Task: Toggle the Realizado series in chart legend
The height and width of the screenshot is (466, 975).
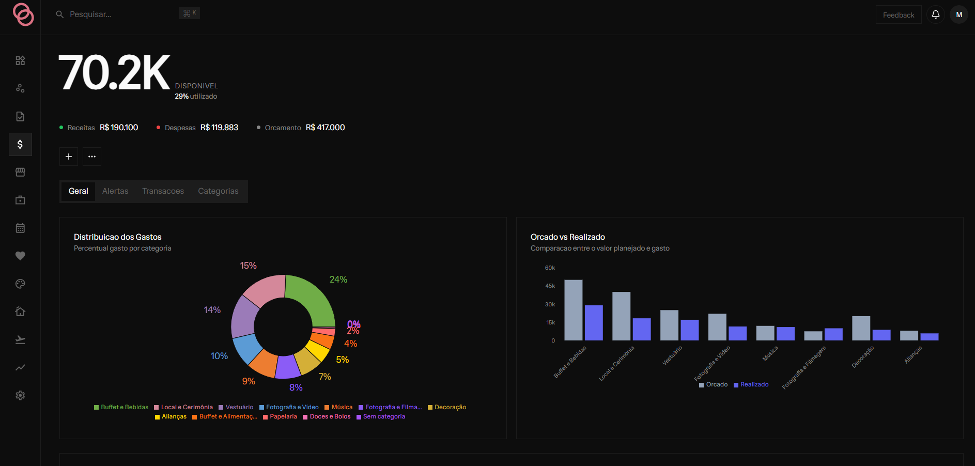Action: [x=751, y=385]
